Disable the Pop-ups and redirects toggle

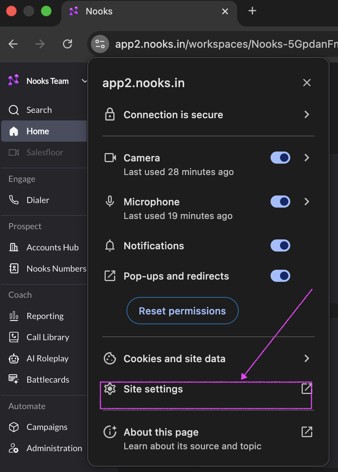(x=280, y=276)
